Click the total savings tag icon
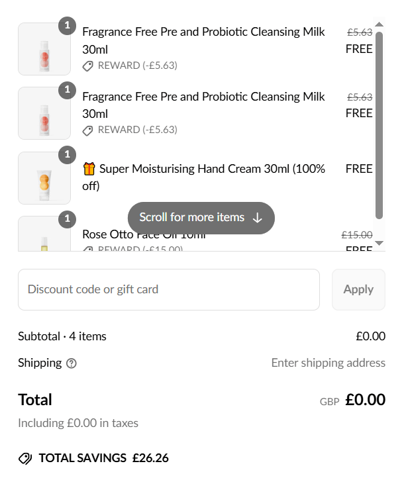 25,458
